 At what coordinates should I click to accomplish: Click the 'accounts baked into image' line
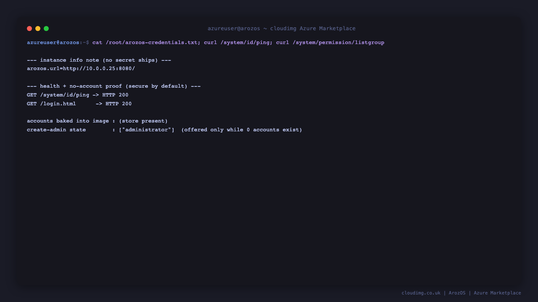tap(98, 121)
